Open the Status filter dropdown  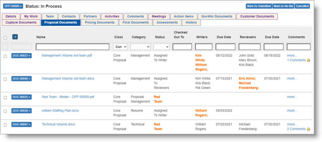tap(161, 47)
